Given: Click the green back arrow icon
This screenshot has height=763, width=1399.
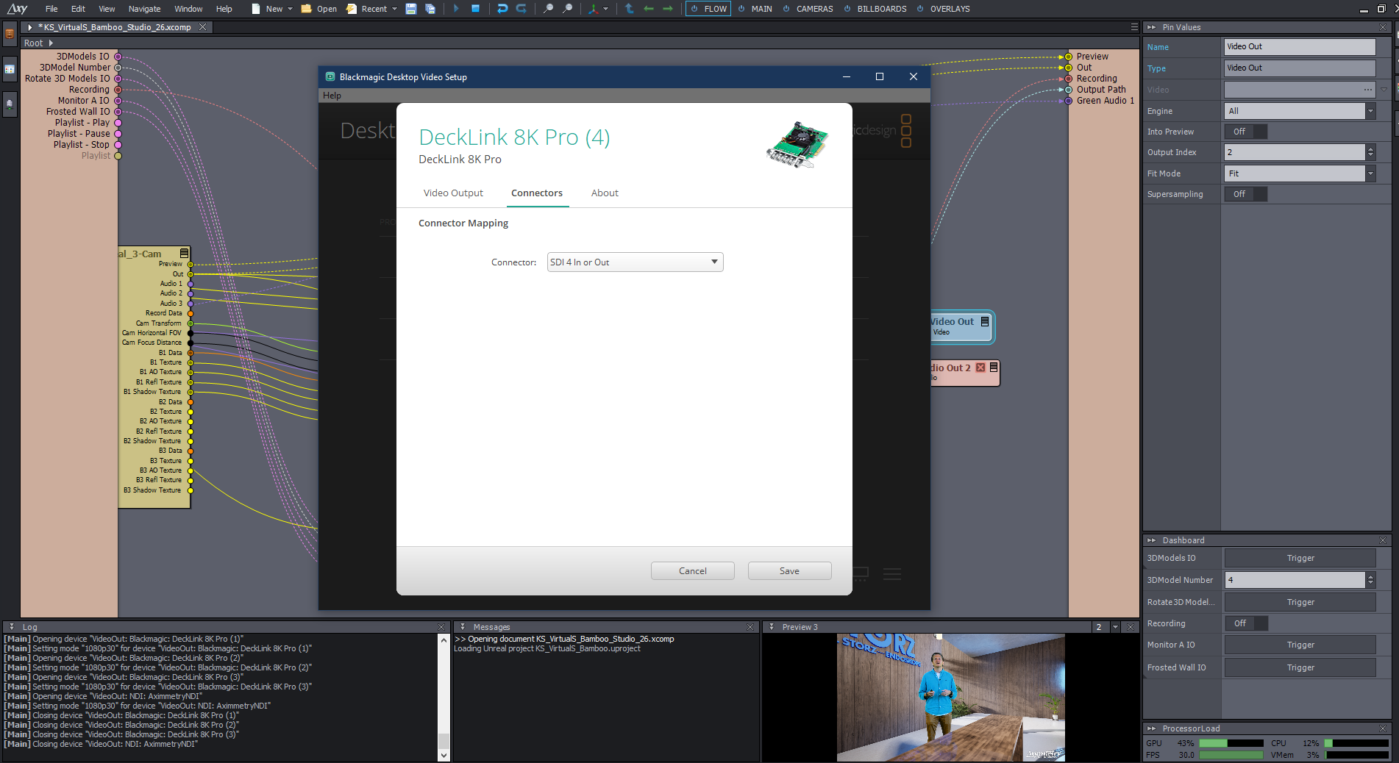Looking at the screenshot, I should coord(648,9).
